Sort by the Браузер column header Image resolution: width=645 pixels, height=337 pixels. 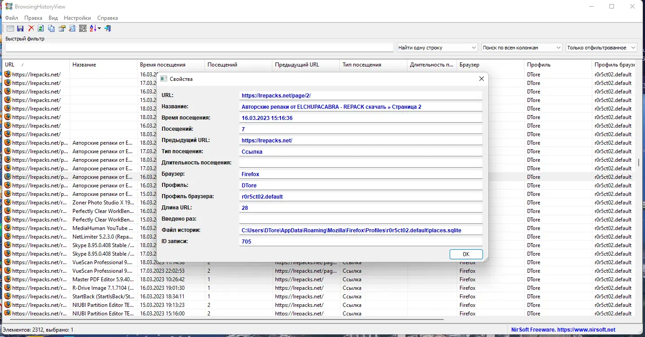click(x=490, y=65)
